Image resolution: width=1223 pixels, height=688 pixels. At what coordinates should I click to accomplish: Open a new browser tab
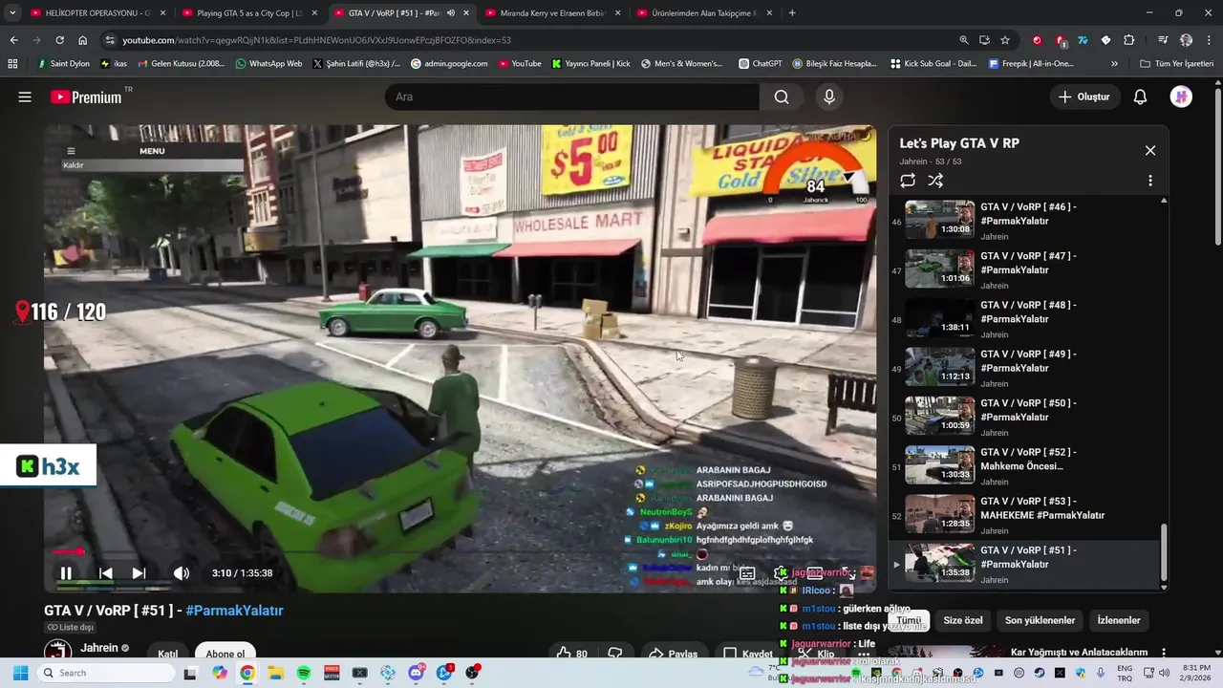(x=792, y=13)
